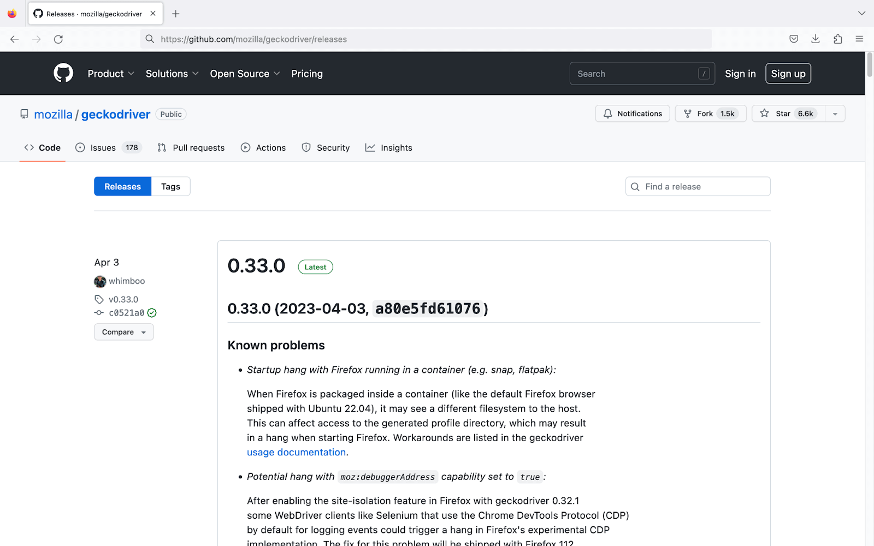Click the Notifications button
Viewport: 874px width, 546px height.
pos(633,114)
